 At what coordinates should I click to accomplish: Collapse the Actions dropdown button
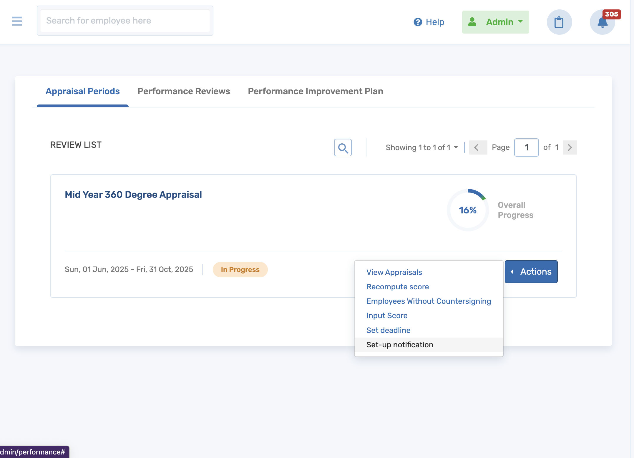[x=531, y=272]
